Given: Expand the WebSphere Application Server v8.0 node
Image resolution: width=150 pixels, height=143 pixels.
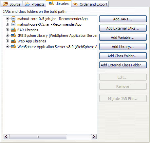Looking at the screenshot, I should 7,46.
